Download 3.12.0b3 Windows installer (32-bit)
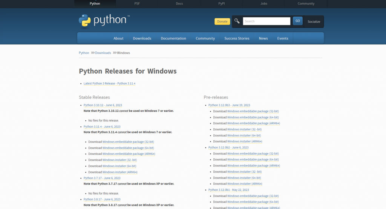386x209 pixels. click(244, 129)
